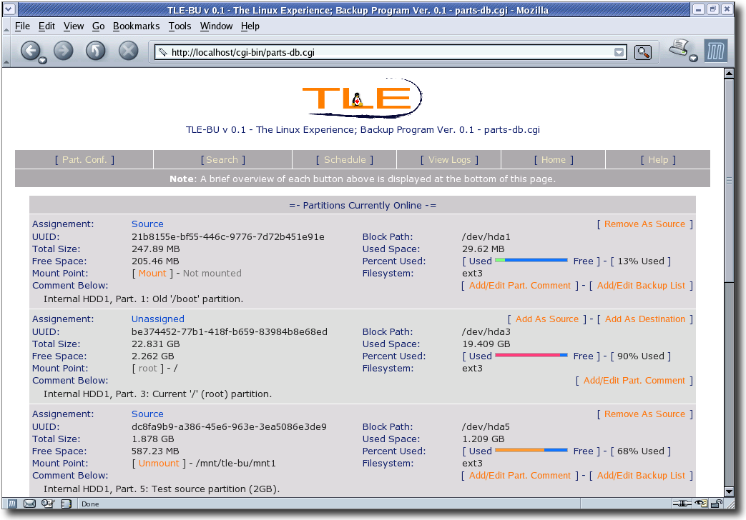The height and width of the screenshot is (520, 746).
Task: Add/Edit Part. Comment for /dev/hda5
Action: (x=519, y=475)
